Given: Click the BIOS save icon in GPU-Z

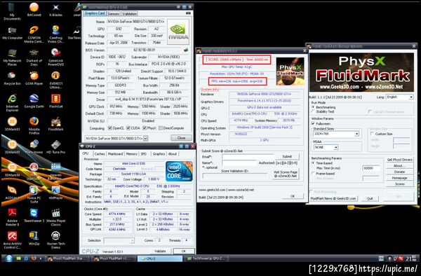Looking at the screenshot, I should click(x=185, y=50).
